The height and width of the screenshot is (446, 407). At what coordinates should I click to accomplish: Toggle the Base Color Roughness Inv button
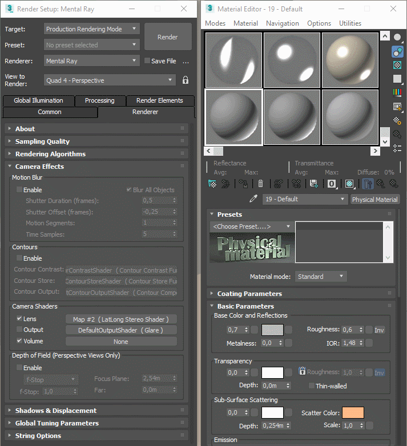pos(379,330)
